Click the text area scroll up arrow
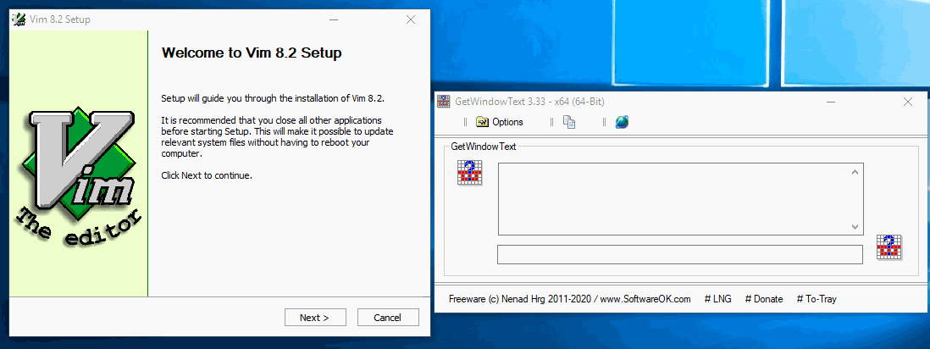This screenshot has width=930, height=349. 855,173
